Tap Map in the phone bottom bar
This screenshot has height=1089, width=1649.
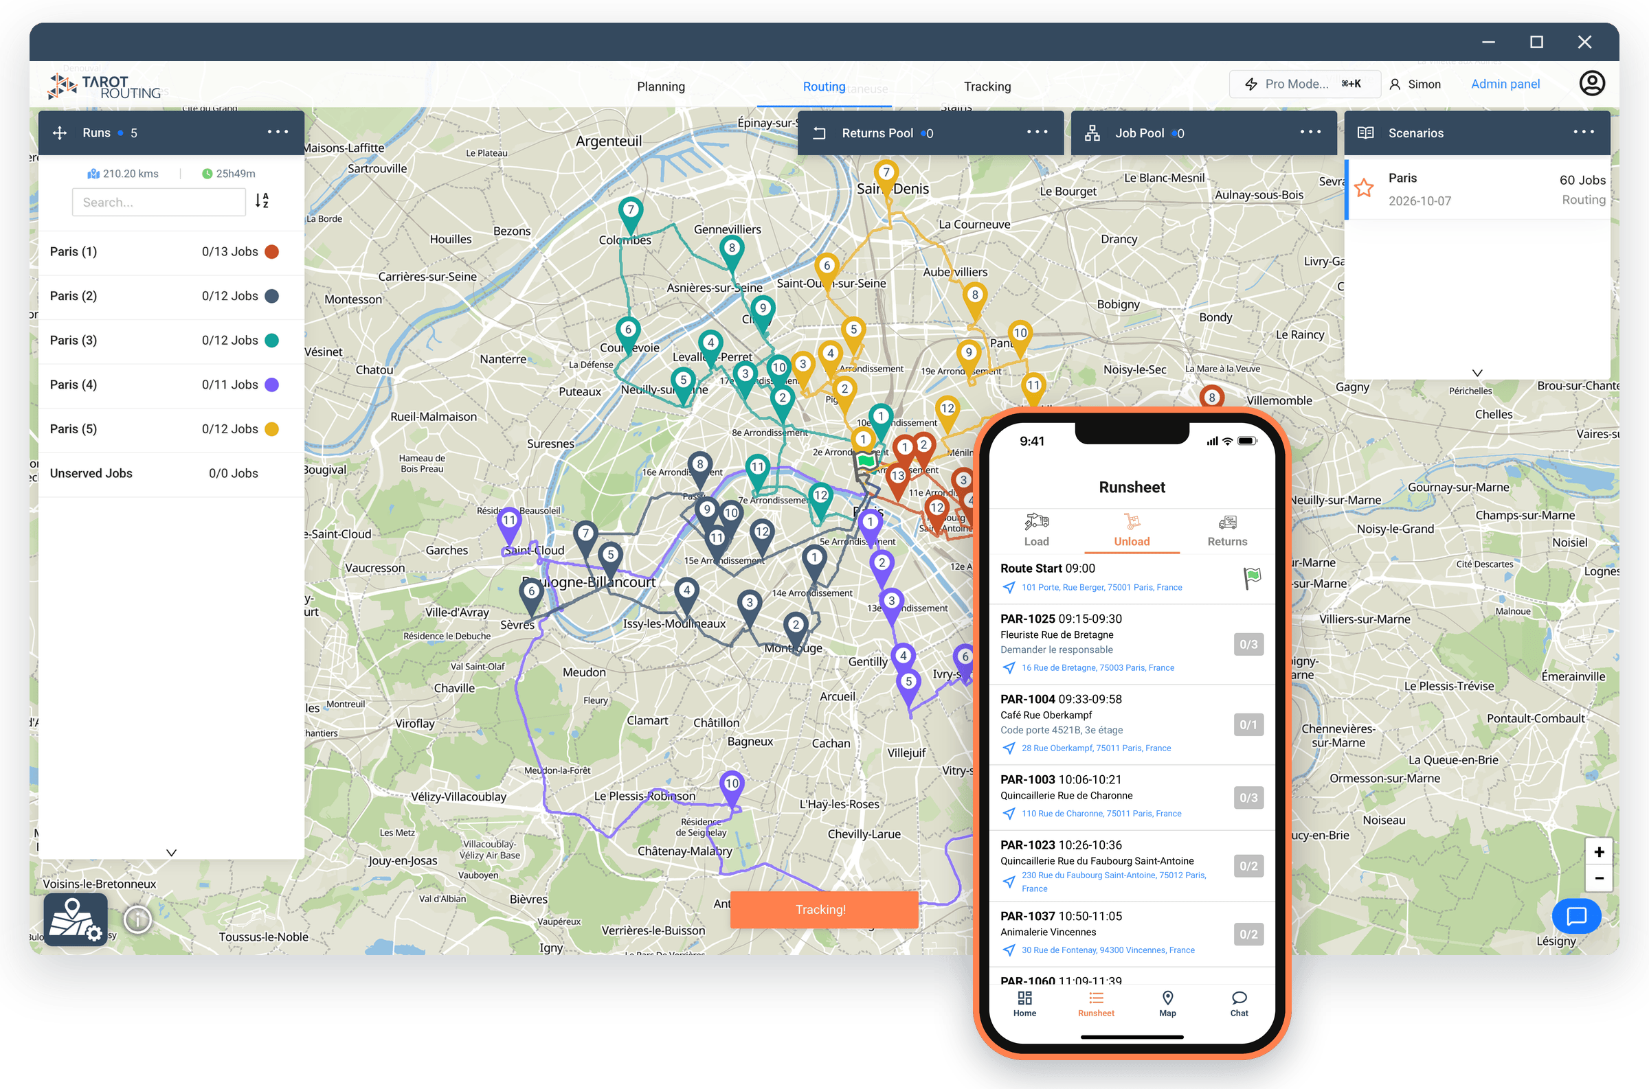tap(1167, 1005)
